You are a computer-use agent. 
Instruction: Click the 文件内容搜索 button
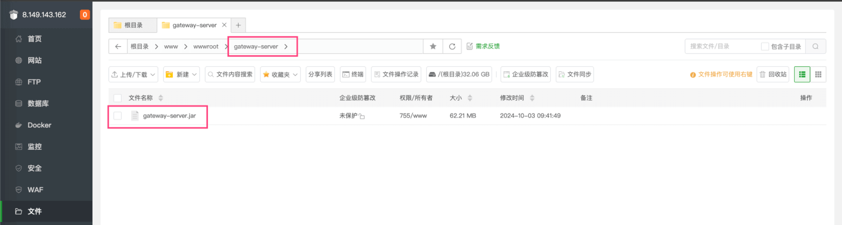(x=230, y=74)
